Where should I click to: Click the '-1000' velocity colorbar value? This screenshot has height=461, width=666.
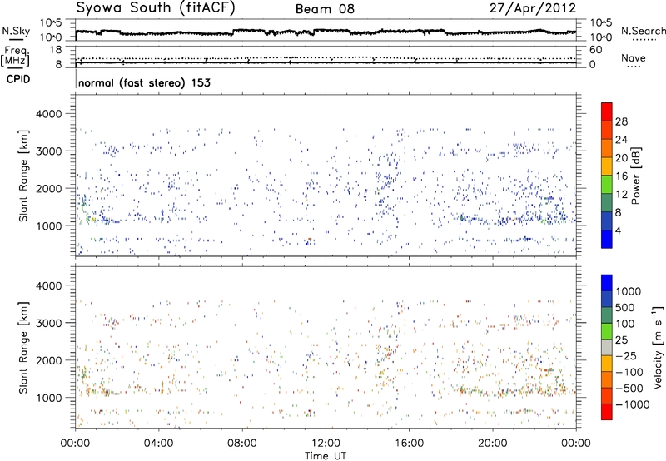632,404
